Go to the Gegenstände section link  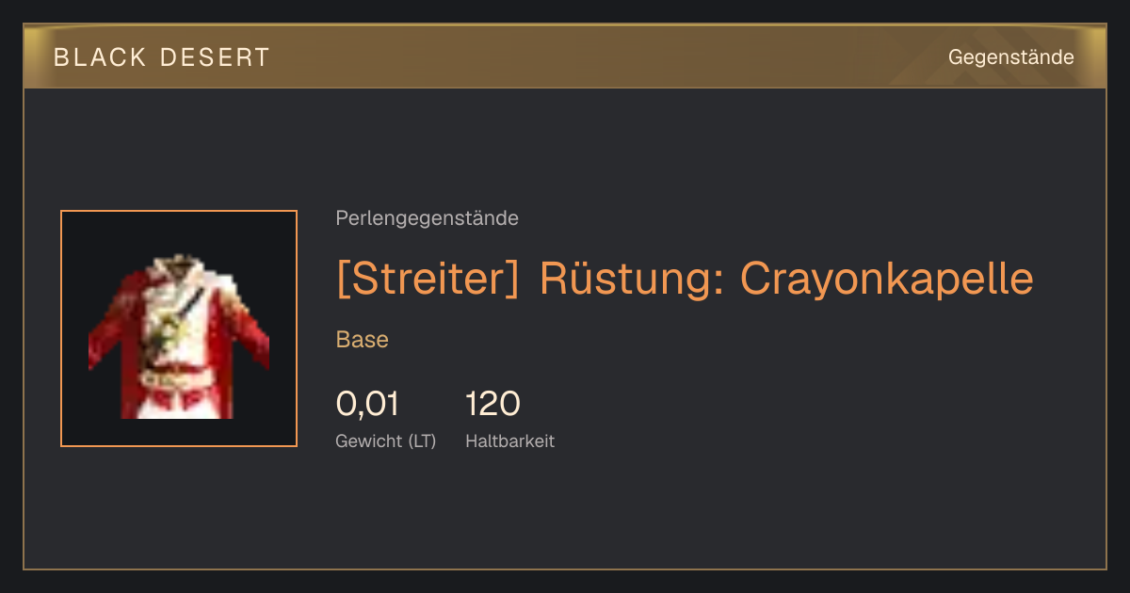click(1010, 57)
